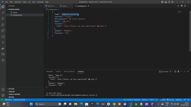Split the terminal panel
Viewport: 191px width, 107px height.
point(175,72)
